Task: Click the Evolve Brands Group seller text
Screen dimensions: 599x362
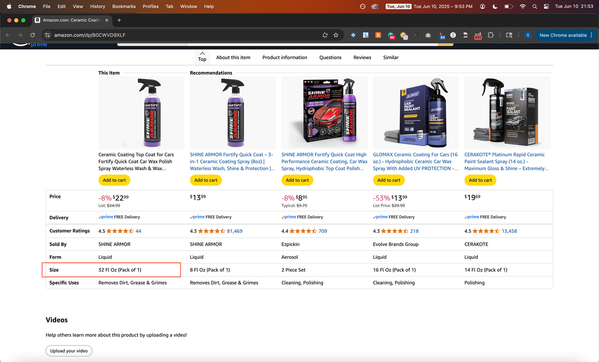Action: [396, 244]
